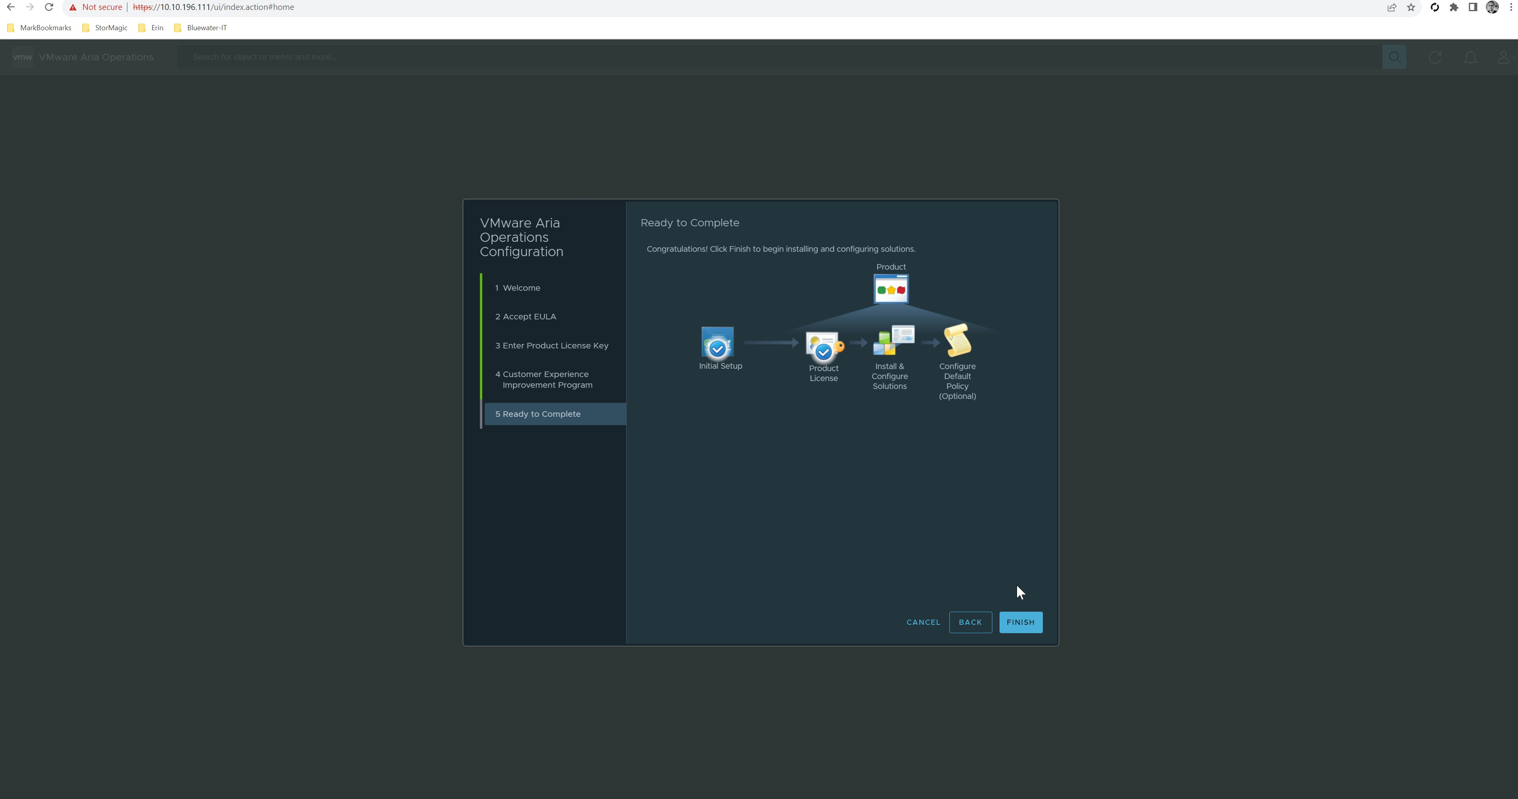The width and height of the screenshot is (1518, 799).
Task: Open the StorMagic bookmark folder
Action: (105, 28)
